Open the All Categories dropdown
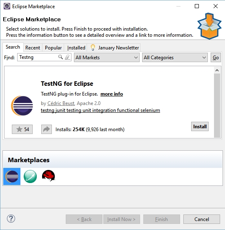The height and width of the screenshot is (230, 225). point(175,58)
